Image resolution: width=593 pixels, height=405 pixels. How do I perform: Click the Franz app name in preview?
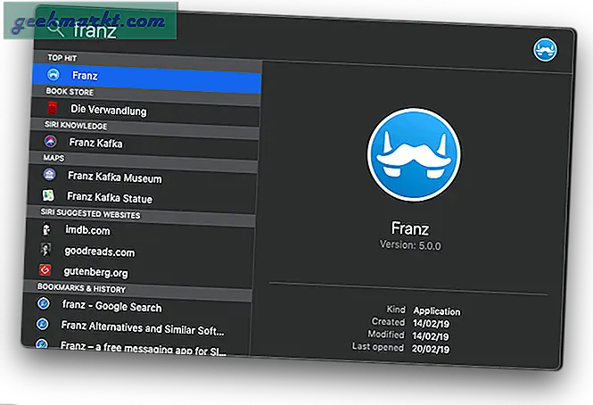pos(409,227)
